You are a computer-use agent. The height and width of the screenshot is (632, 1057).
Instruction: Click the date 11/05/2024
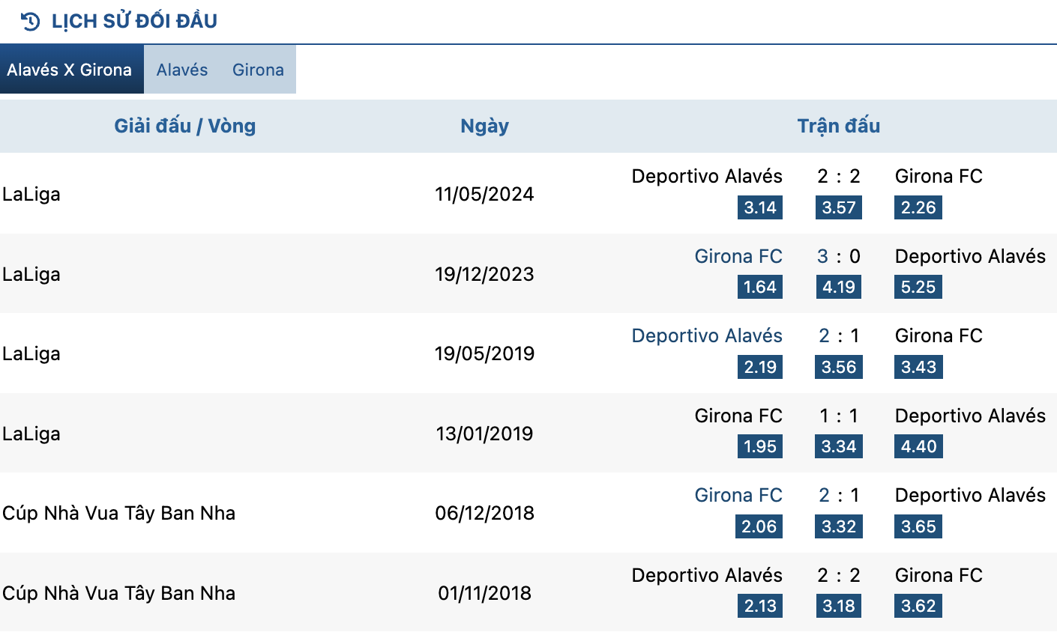[x=484, y=194]
